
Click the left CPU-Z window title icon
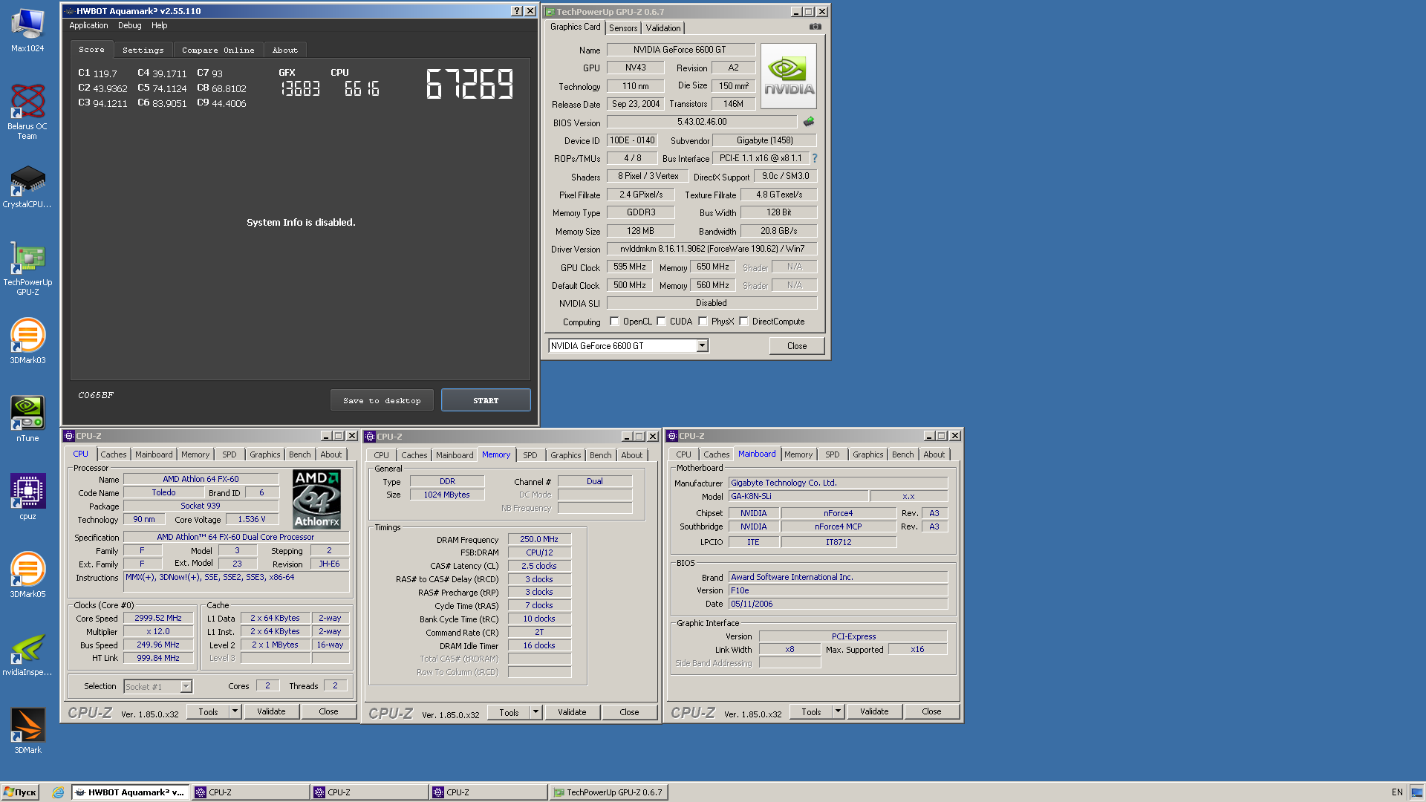click(69, 436)
